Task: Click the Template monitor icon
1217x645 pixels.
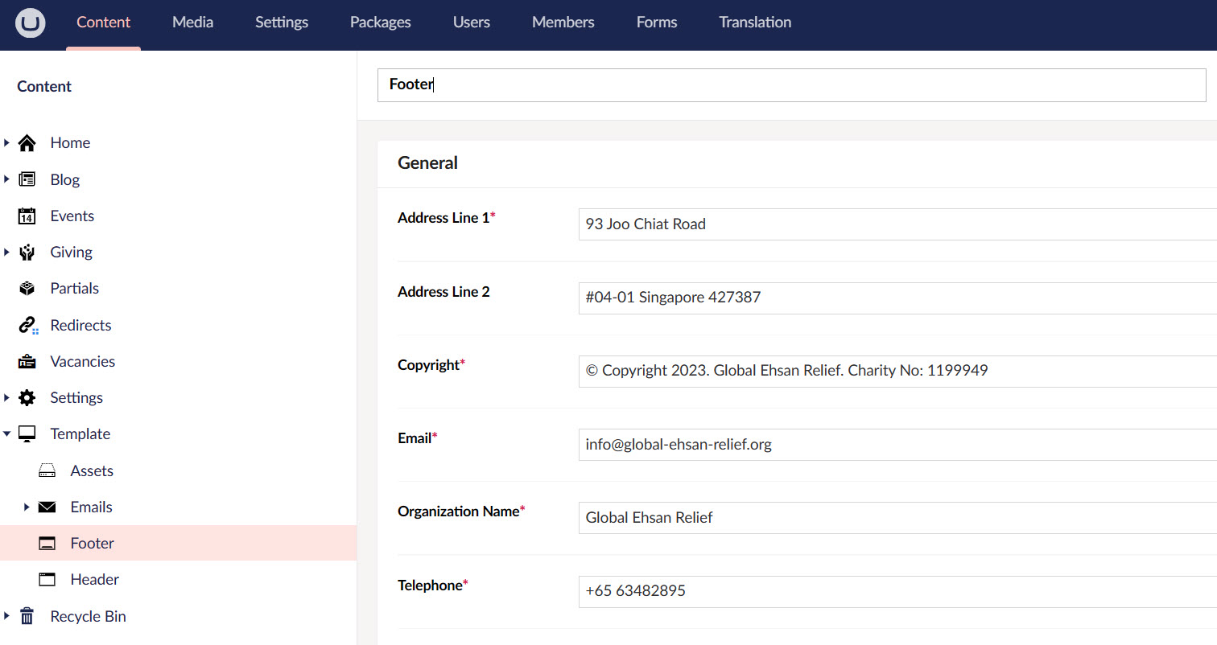Action: tap(27, 434)
